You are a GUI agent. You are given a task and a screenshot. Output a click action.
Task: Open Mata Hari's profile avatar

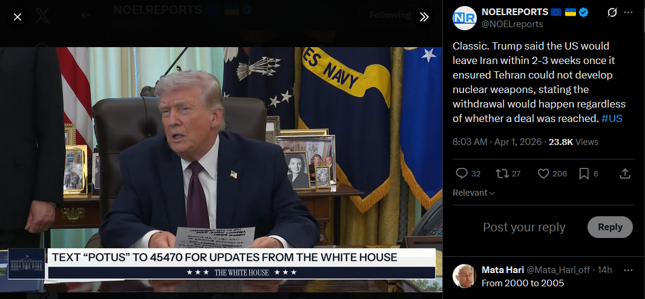tap(465, 275)
